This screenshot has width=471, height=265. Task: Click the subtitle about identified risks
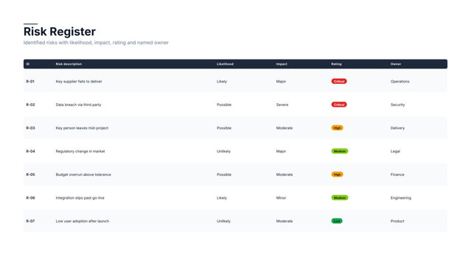[x=96, y=43]
